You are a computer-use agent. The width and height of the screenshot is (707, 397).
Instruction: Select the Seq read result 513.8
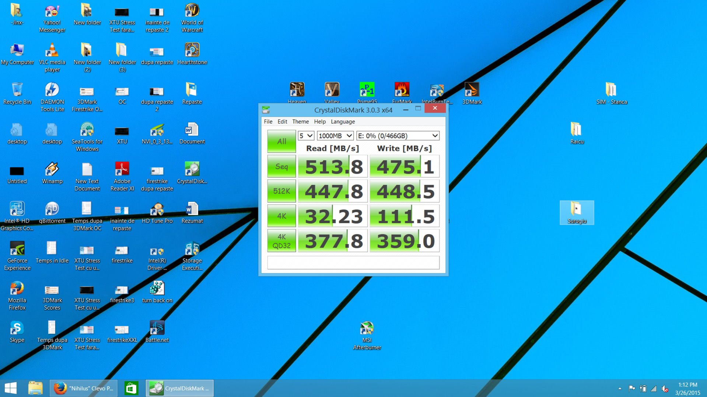tap(333, 166)
